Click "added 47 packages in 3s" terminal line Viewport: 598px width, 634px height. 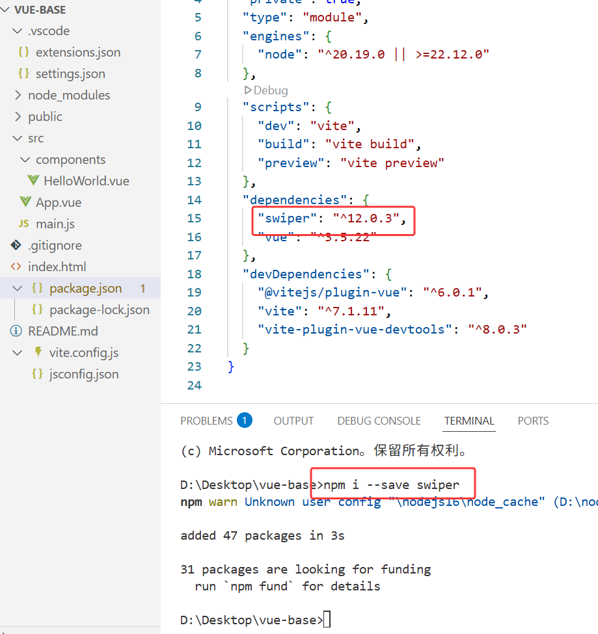(x=262, y=535)
